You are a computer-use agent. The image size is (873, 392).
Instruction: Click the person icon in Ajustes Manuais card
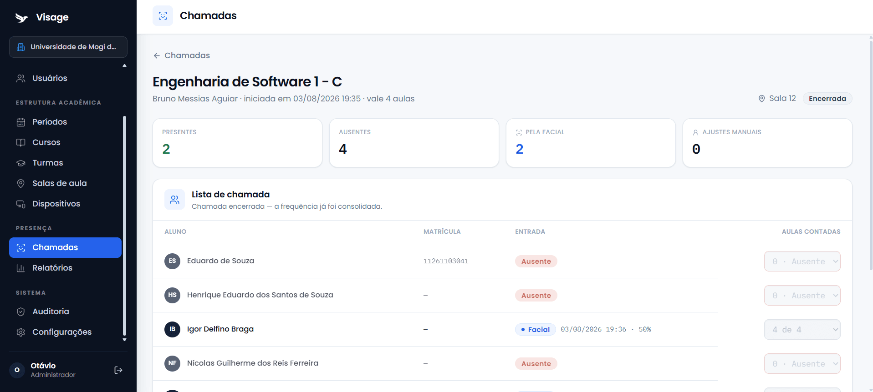coord(695,132)
